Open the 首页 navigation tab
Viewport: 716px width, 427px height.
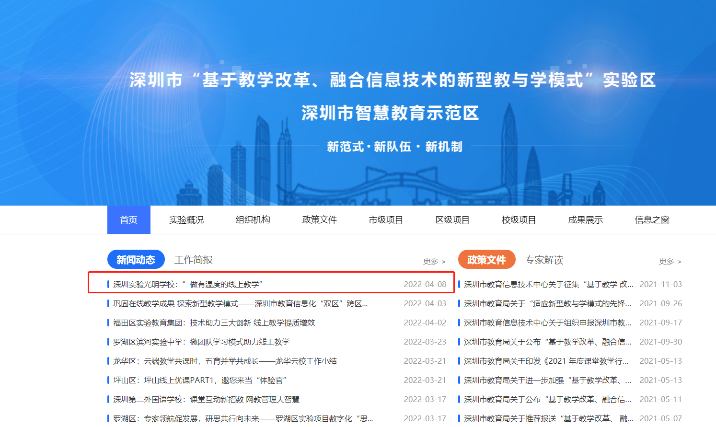(x=128, y=220)
